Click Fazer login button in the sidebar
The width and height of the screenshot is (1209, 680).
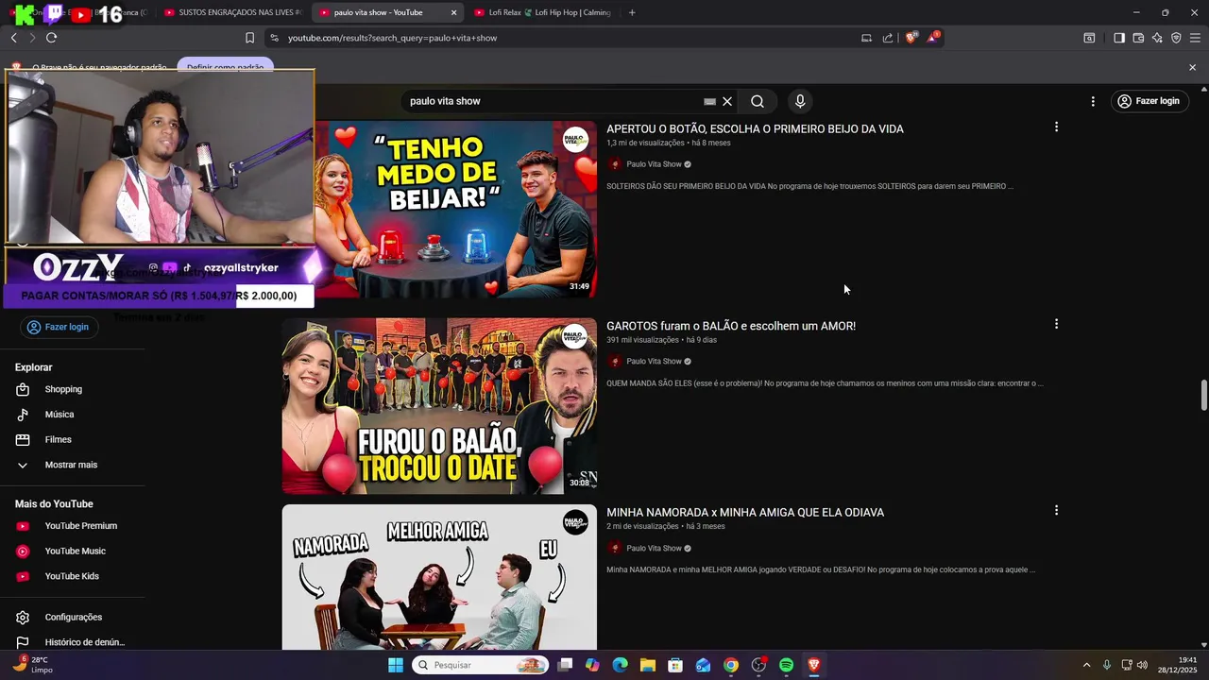(x=58, y=327)
